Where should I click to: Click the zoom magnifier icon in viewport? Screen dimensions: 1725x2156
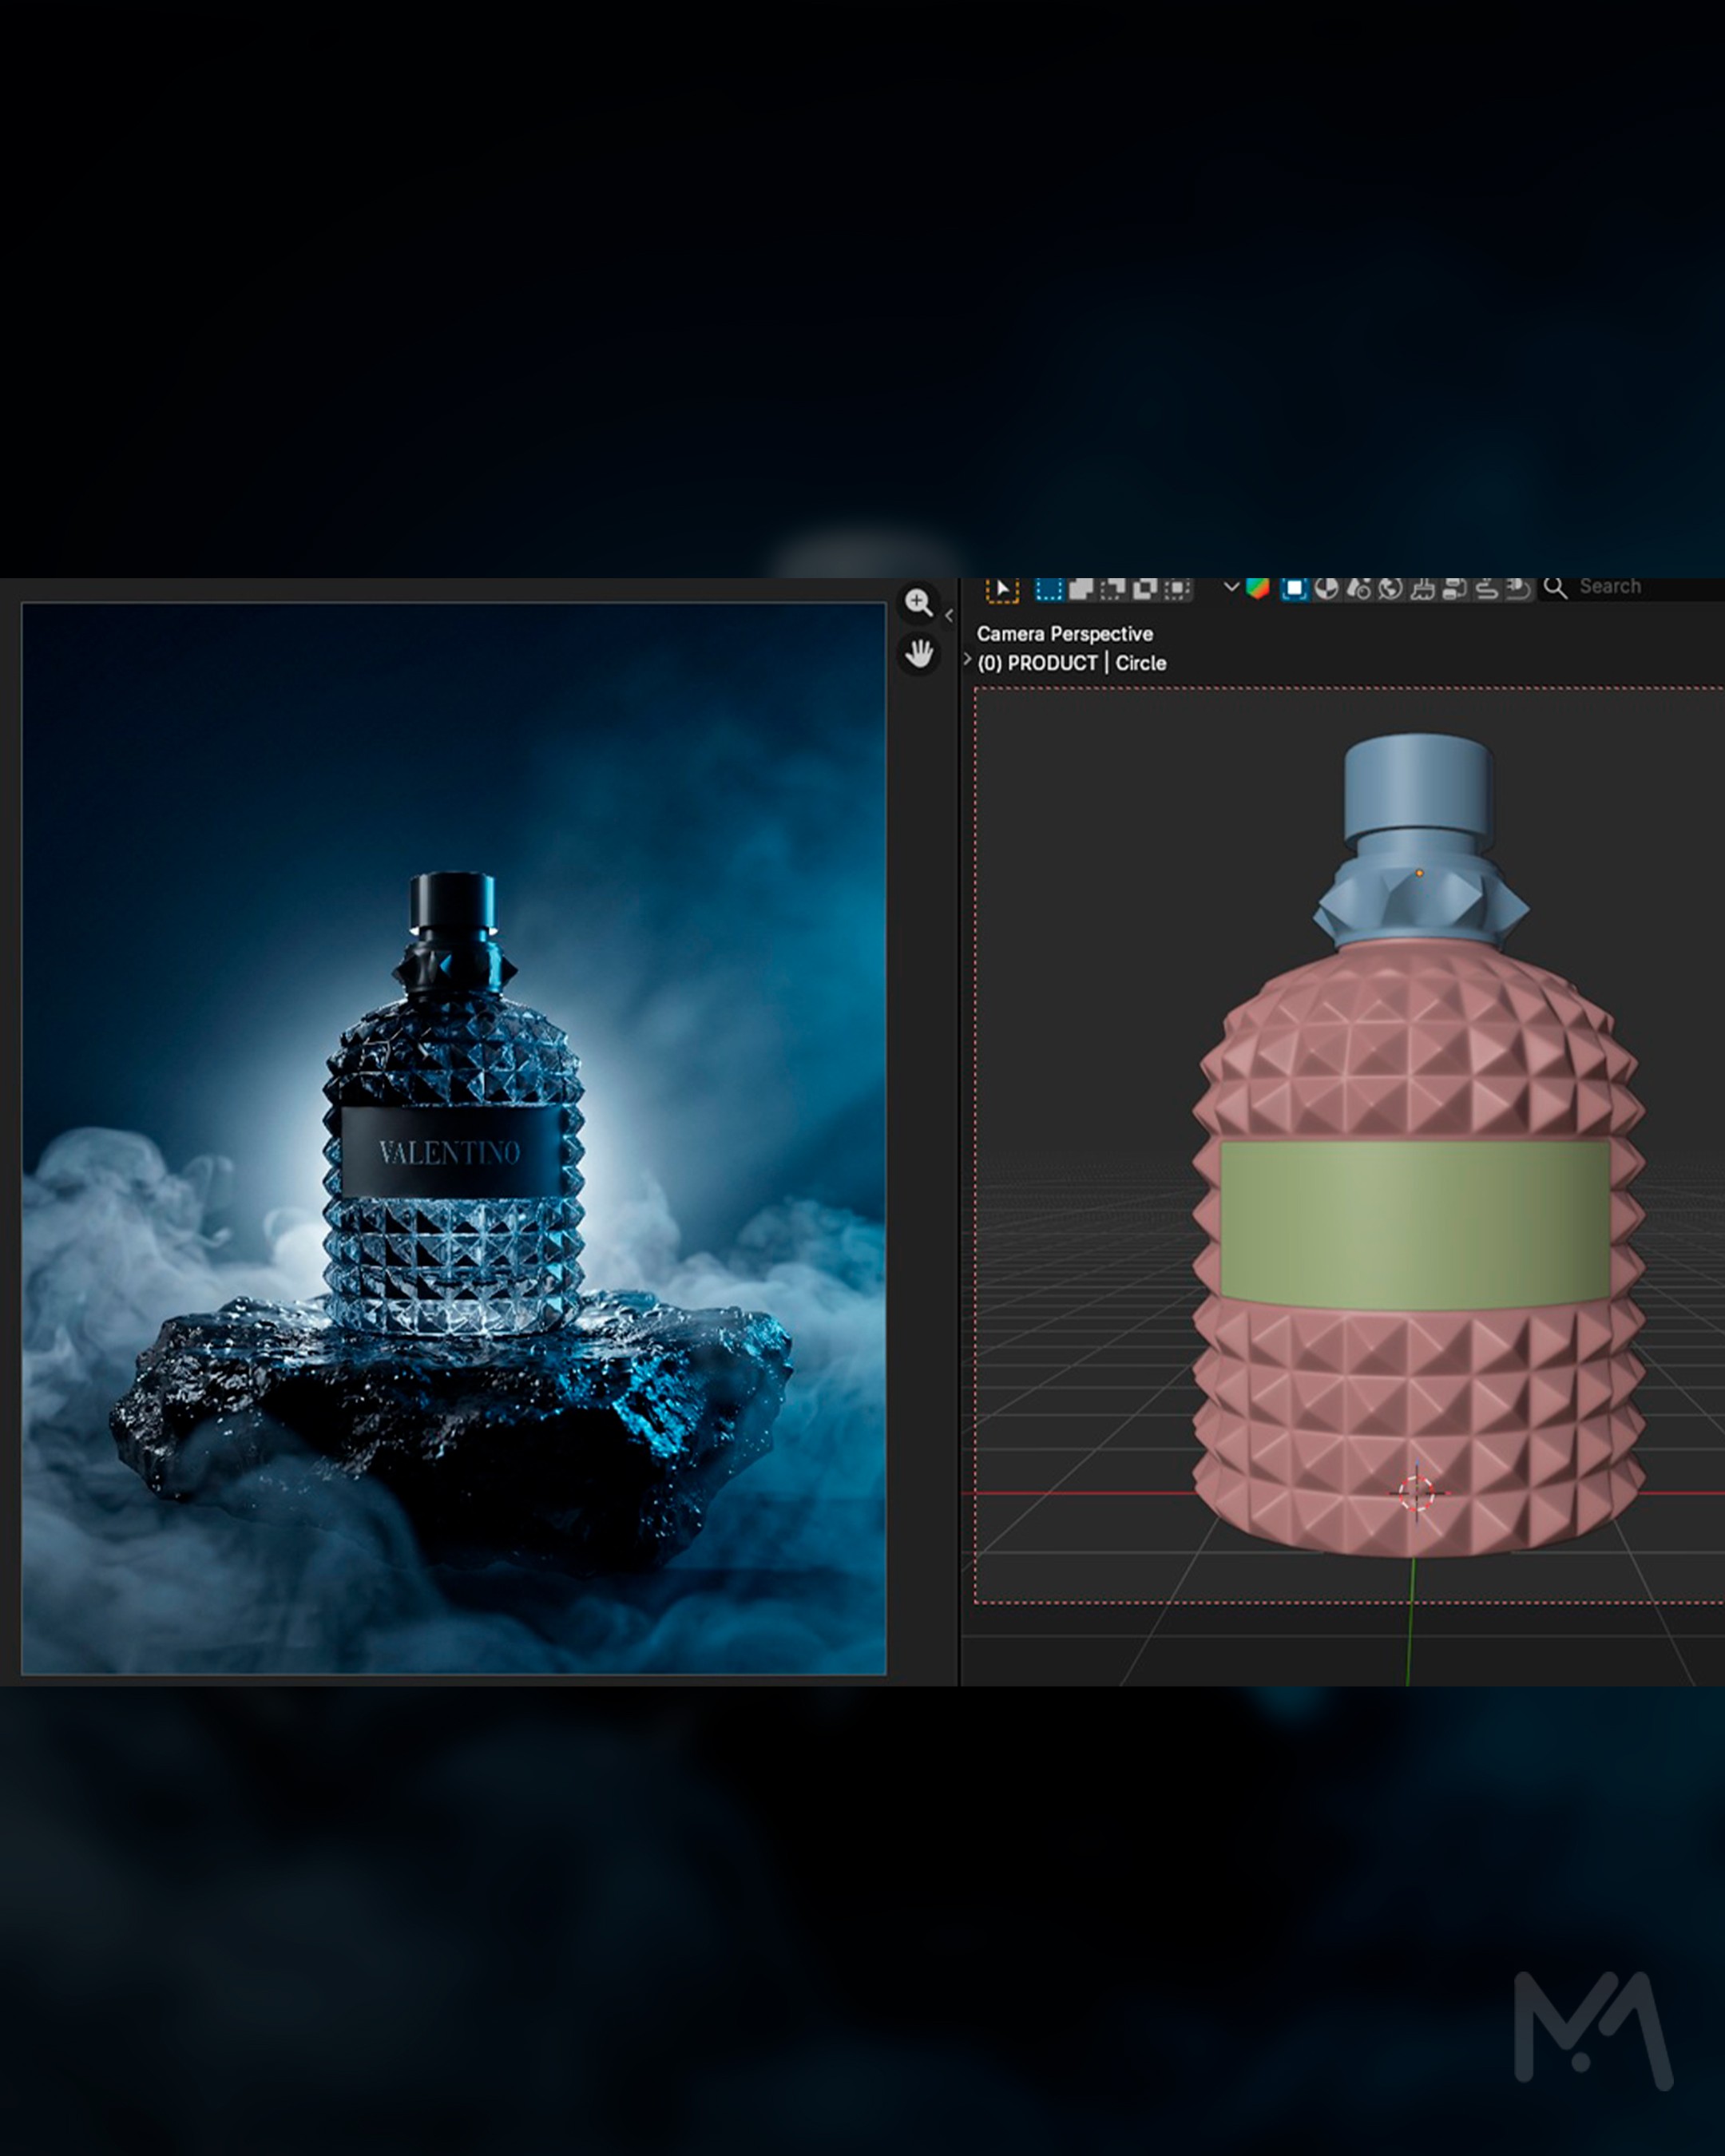tap(918, 602)
